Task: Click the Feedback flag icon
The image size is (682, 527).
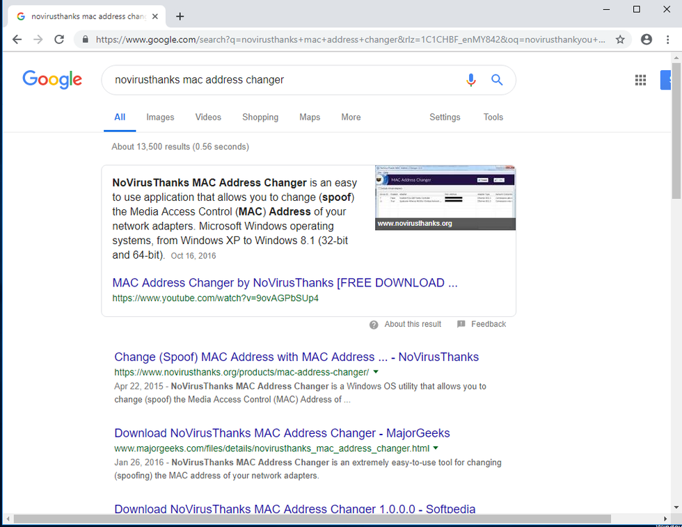Action: pos(461,324)
